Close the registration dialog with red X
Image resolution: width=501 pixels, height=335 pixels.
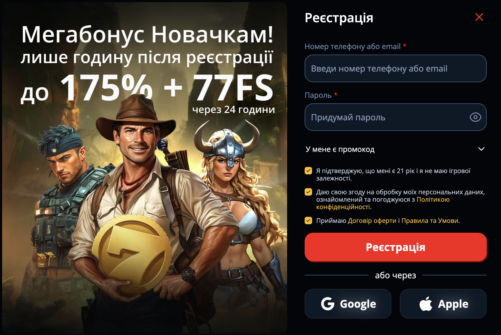(x=479, y=17)
